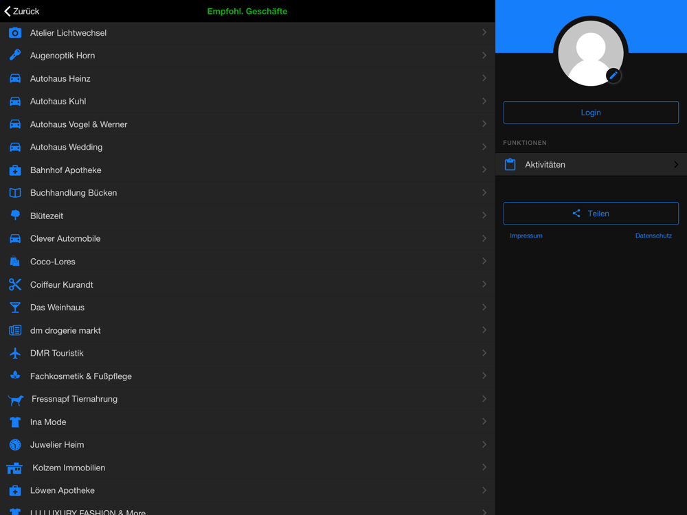Click the medical kit icon beside Bahnhof Apotheke
The height and width of the screenshot is (515, 687).
[15, 170]
